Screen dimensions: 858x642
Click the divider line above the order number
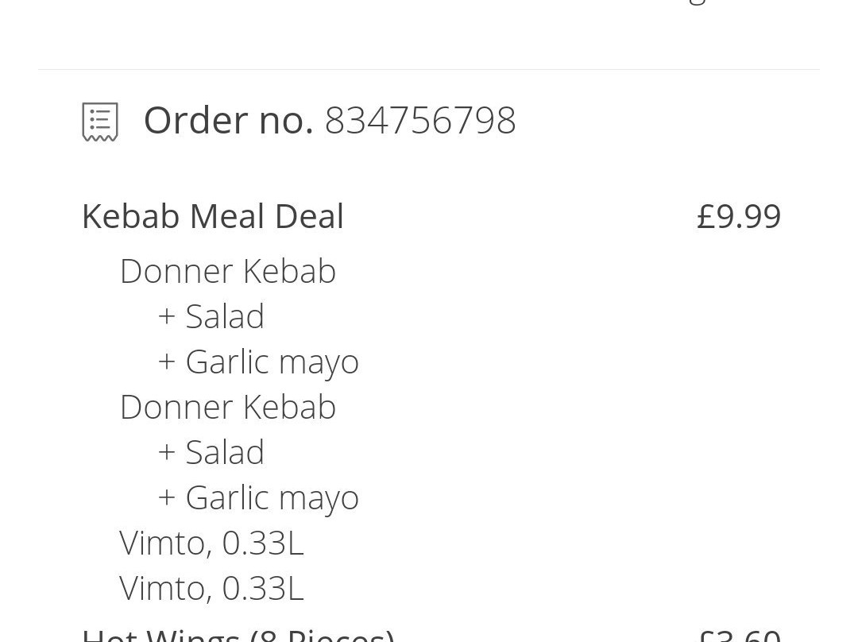pos(429,69)
